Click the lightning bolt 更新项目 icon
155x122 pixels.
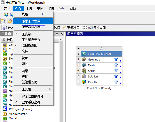point(64,28)
